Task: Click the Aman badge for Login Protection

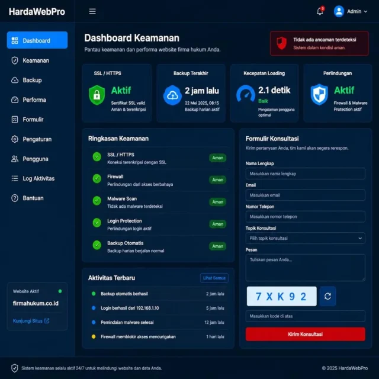Action: pos(218,224)
